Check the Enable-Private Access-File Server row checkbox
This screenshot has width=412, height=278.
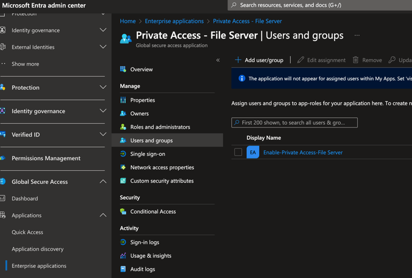click(238, 152)
